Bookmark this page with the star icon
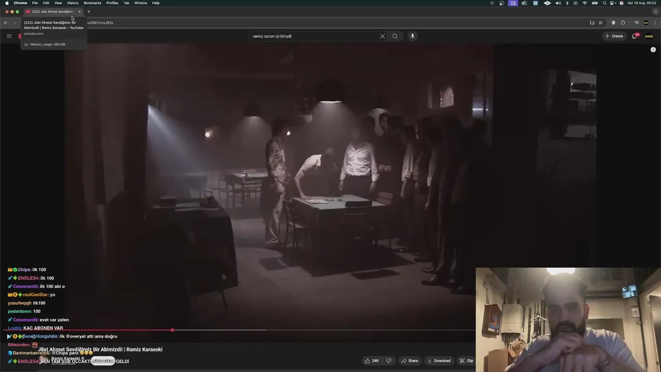This screenshot has height=372, width=661. [601, 23]
